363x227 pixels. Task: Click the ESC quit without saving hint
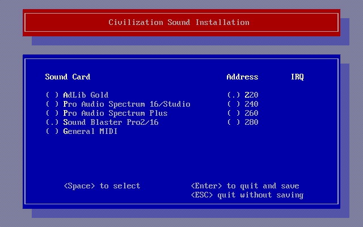coord(247,195)
